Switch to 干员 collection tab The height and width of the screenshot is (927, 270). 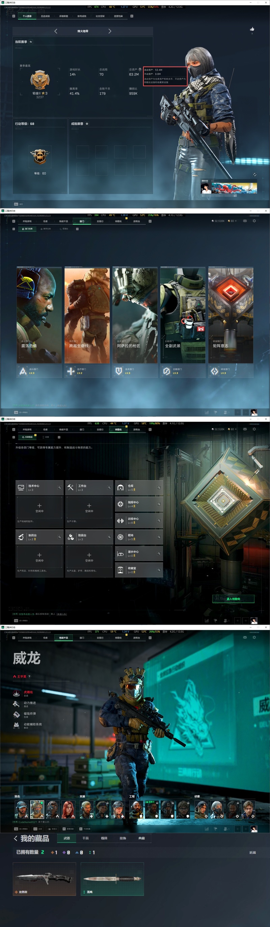(x=85, y=838)
